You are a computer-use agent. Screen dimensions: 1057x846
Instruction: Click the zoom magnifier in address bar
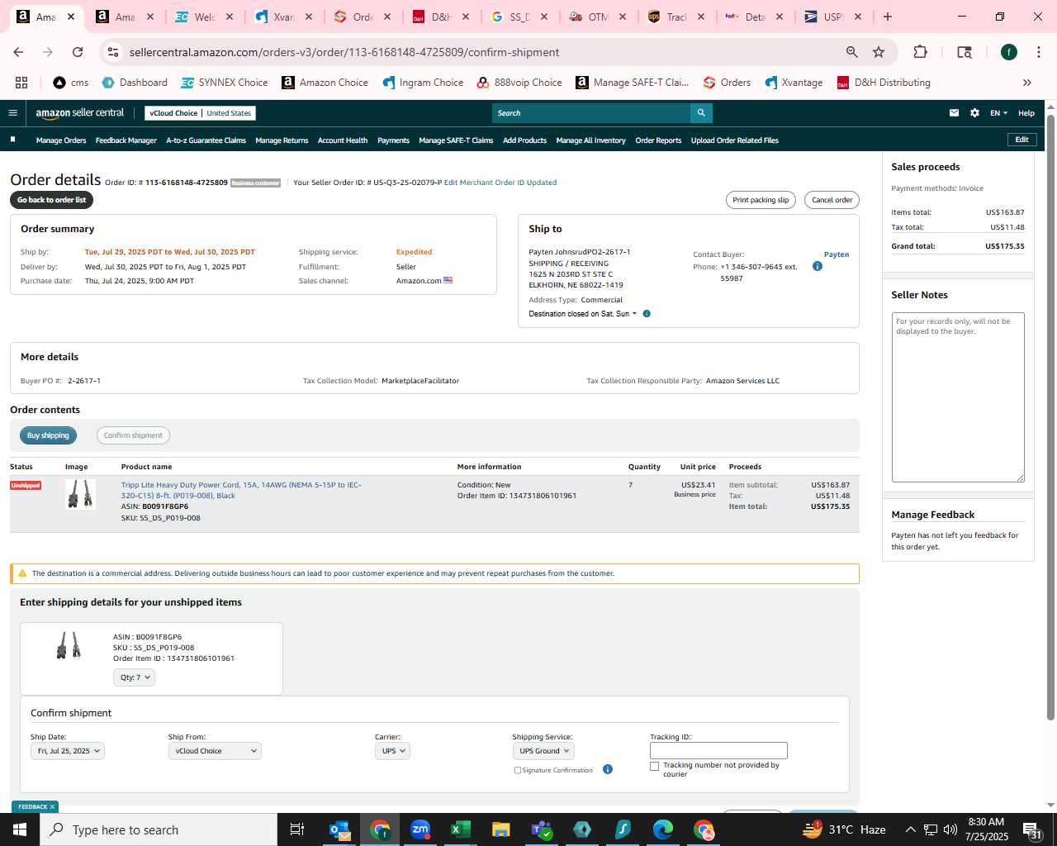[x=851, y=52]
